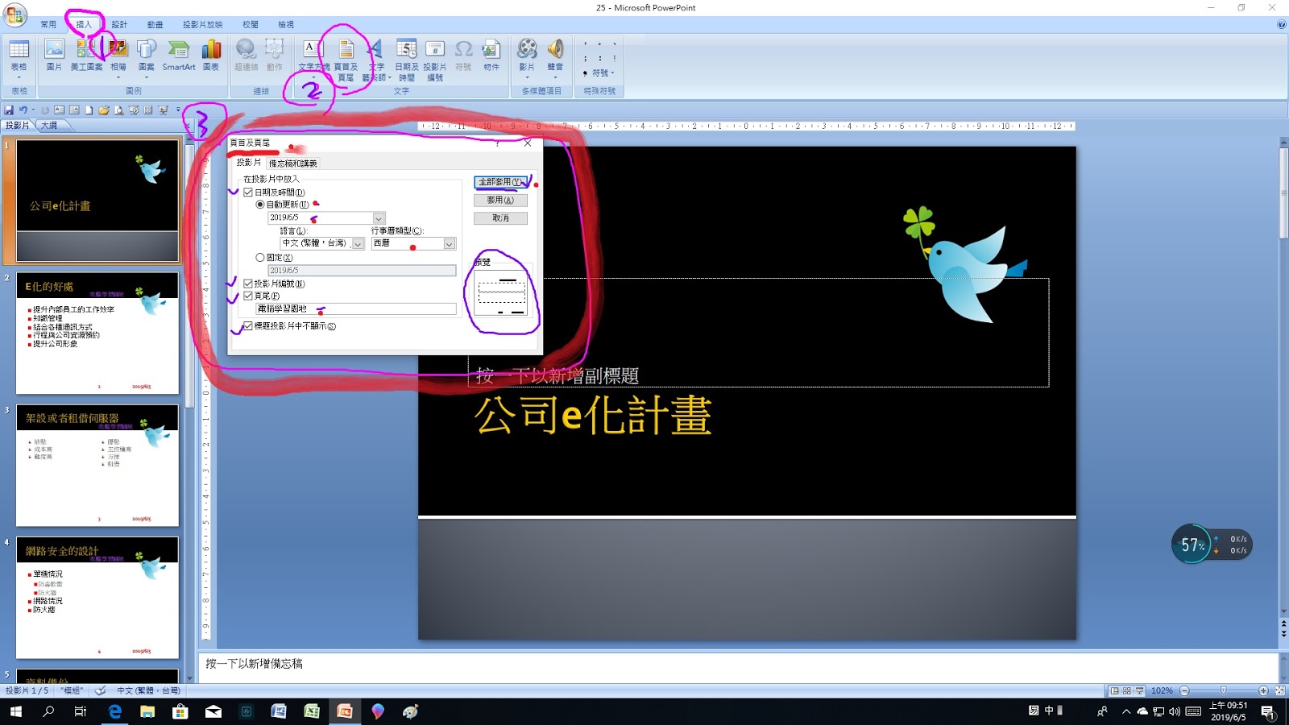Open the 投影片放映 ribbon tab

tap(202, 24)
